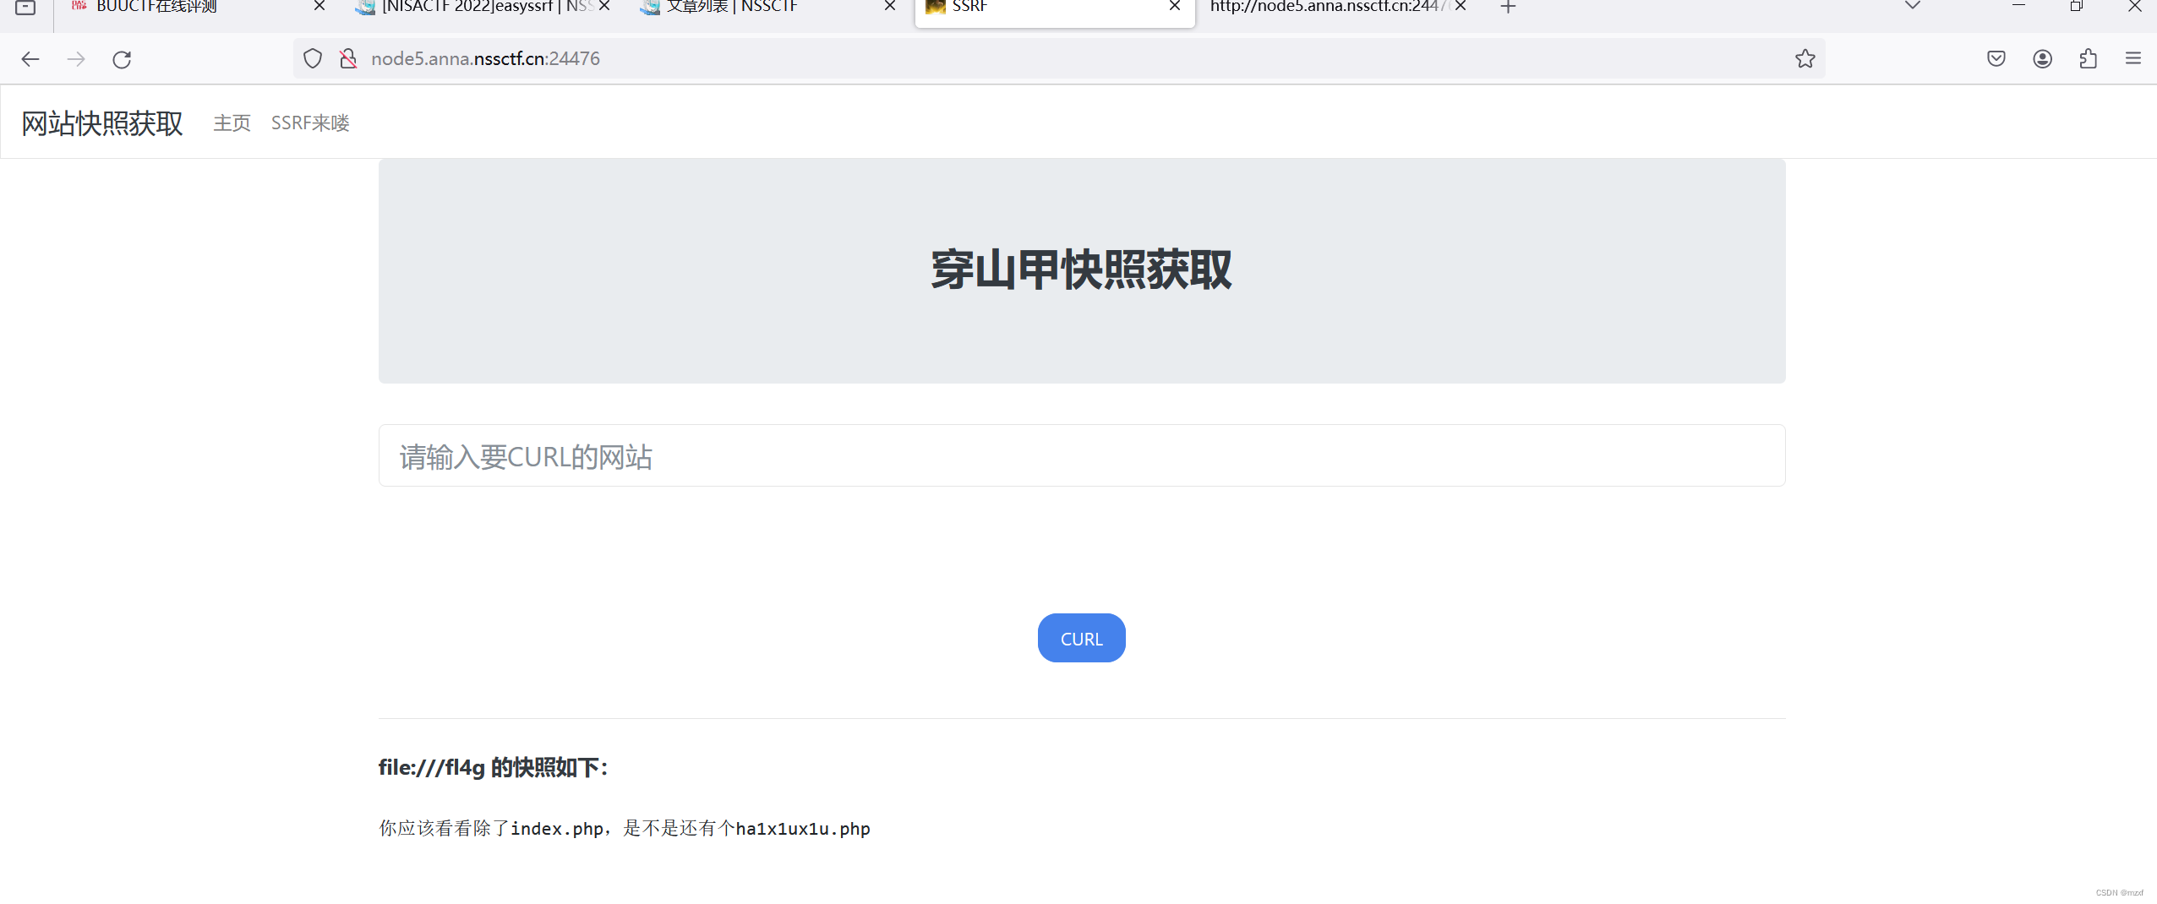Bookmark the page via the star icon
The width and height of the screenshot is (2157, 904).
[x=1805, y=58]
